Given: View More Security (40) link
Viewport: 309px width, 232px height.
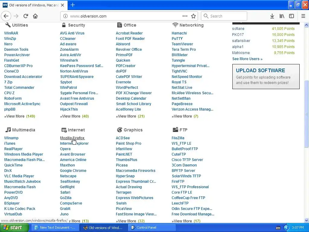Looking at the screenshot, I should pos(74,116).
